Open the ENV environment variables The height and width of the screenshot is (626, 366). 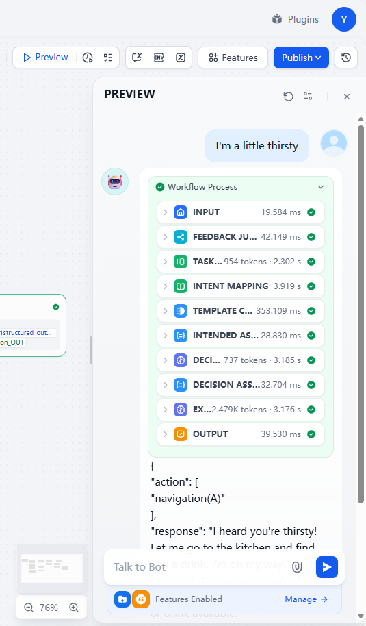click(x=159, y=58)
